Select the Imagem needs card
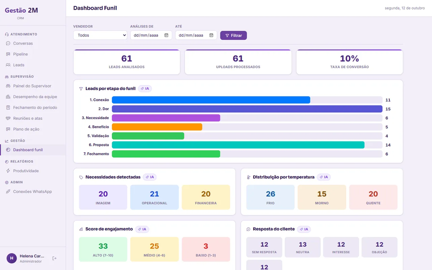The width and height of the screenshot is (432, 270). 103,197
